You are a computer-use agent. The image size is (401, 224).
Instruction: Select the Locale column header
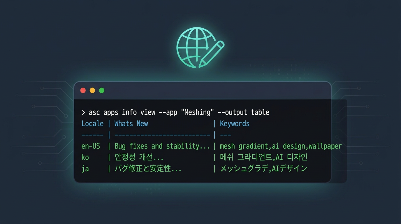(x=92, y=124)
